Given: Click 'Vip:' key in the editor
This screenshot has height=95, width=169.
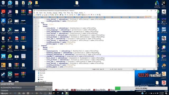Looking at the screenshot, I should pos(43,23).
